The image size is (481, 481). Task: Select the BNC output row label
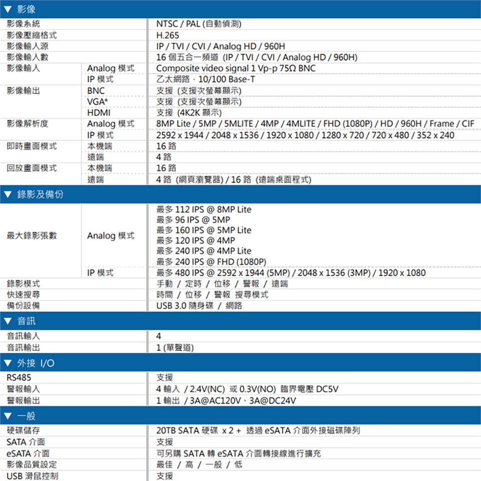tap(96, 91)
